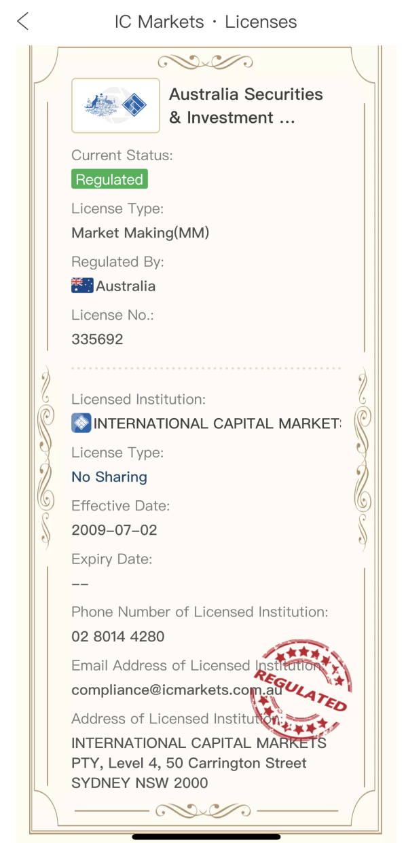Tap the license number 335692
Screen dimensions: 406x843
click(97, 339)
